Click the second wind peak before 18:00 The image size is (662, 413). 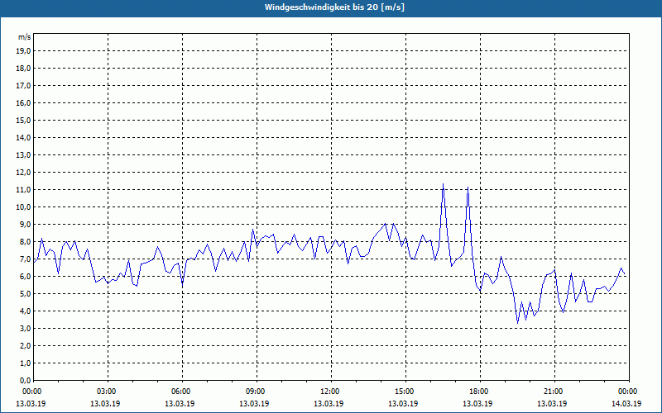click(468, 188)
